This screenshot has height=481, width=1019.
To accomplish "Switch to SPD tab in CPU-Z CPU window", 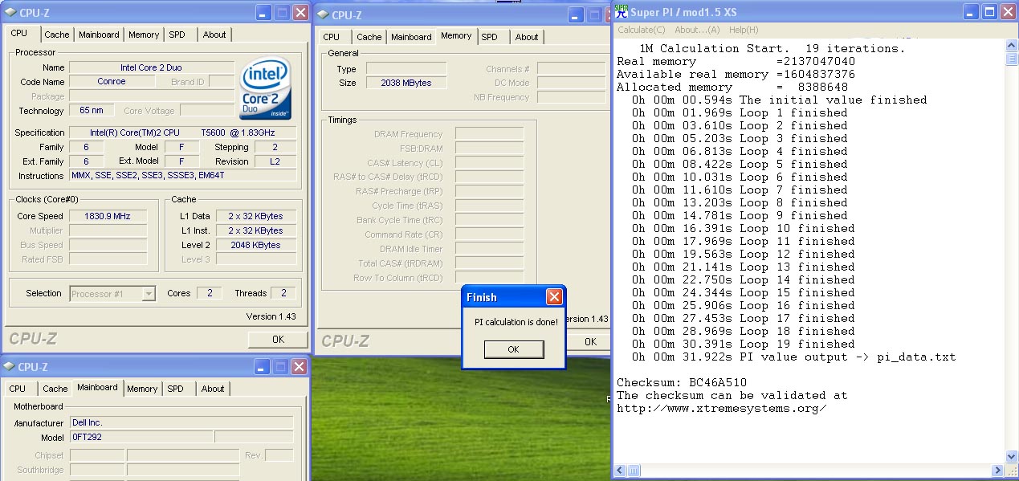I will tap(177, 35).
